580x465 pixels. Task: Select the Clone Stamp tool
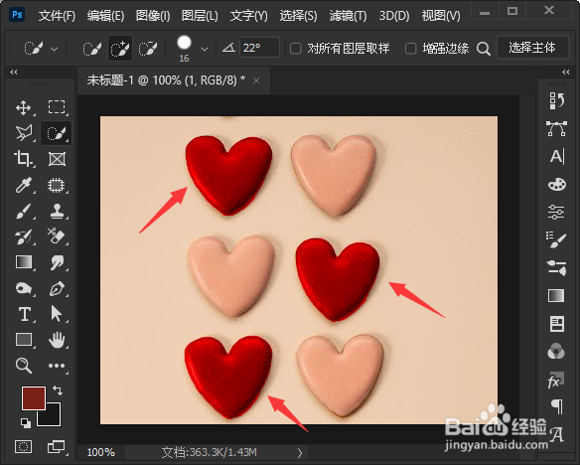pos(57,211)
